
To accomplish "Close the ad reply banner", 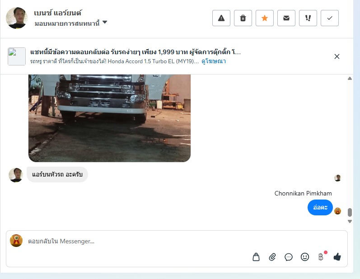I will [337, 56].
